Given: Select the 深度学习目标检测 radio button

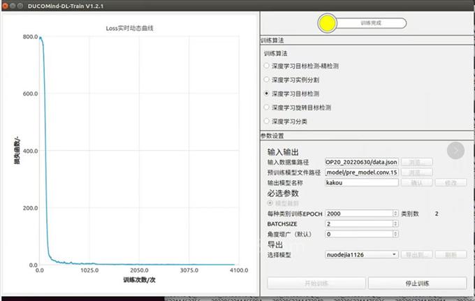Looking at the screenshot, I should [266, 94].
